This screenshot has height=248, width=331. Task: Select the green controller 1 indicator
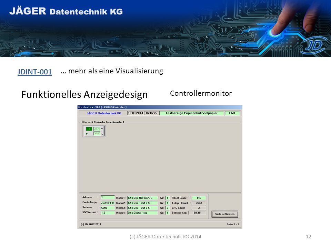point(89,129)
